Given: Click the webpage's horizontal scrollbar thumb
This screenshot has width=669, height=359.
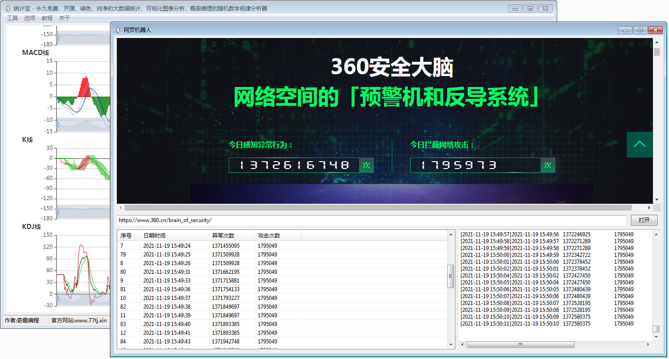Looking at the screenshot, I should click(x=378, y=207).
